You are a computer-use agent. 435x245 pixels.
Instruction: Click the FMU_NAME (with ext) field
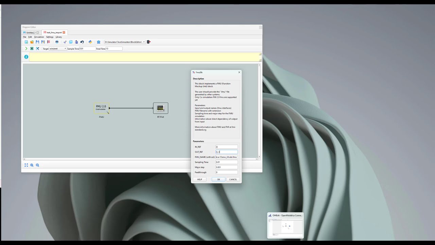coord(227,157)
